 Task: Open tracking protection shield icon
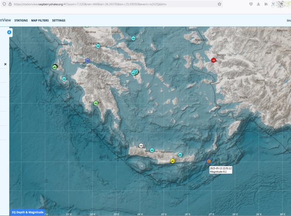(4, 4)
